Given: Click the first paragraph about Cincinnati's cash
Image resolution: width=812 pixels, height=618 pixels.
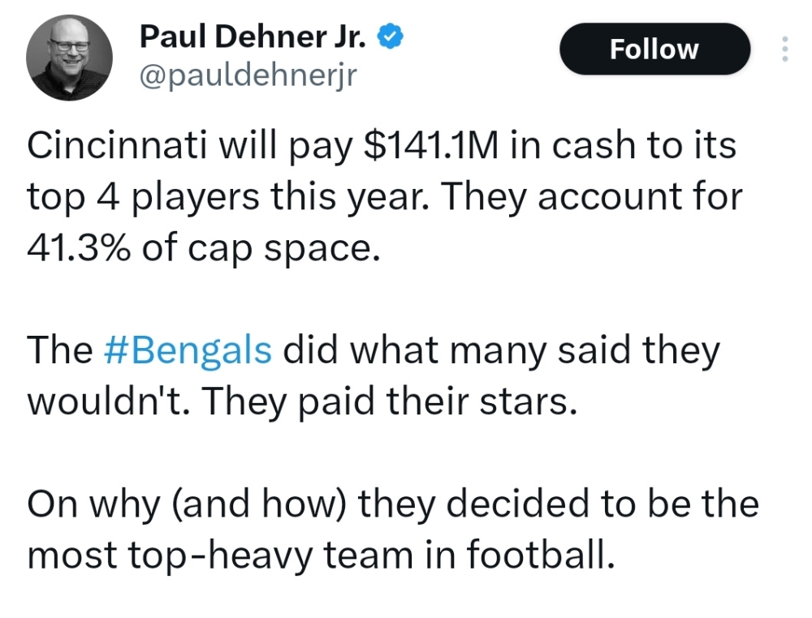Looking at the screenshot, I should pyautogui.click(x=384, y=196).
